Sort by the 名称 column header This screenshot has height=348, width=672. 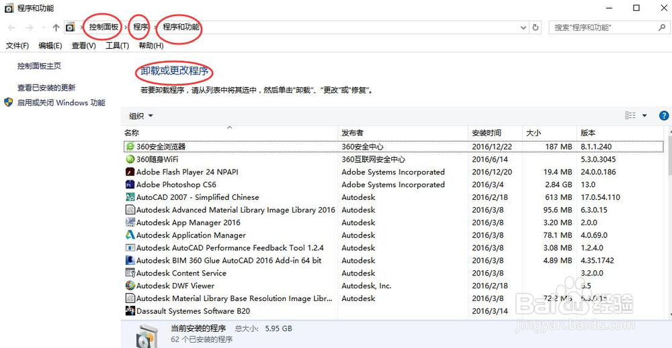point(230,133)
